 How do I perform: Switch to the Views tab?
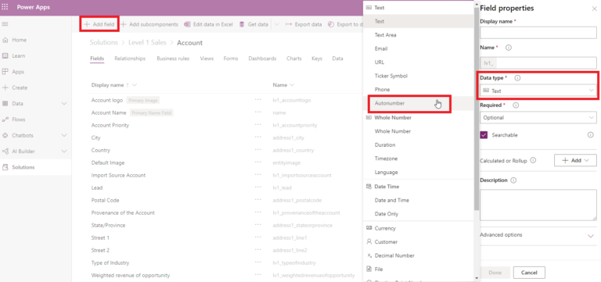(x=207, y=59)
